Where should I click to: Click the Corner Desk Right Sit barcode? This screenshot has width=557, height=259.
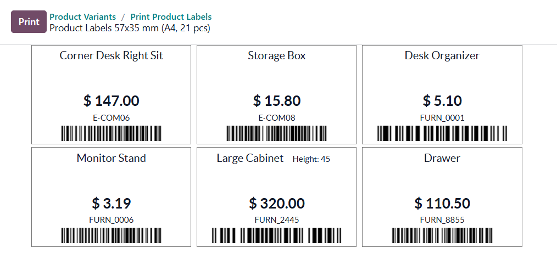click(x=111, y=133)
